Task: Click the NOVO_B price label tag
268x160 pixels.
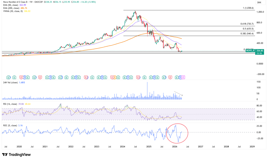Action: click(x=250, y=50)
